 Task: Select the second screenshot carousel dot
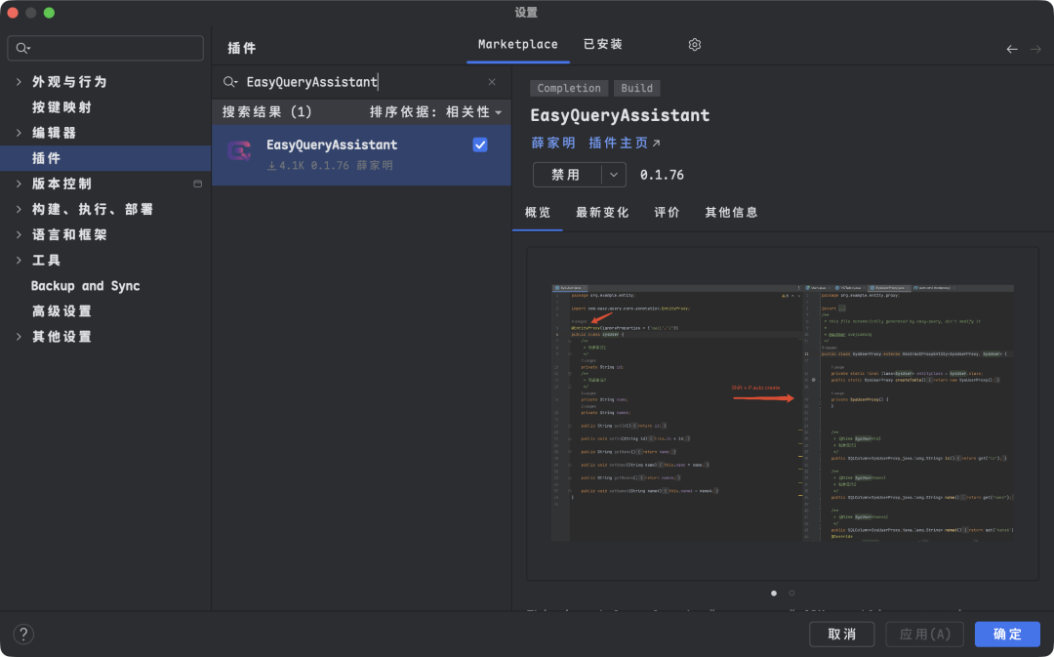pyautogui.click(x=791, y=594)
